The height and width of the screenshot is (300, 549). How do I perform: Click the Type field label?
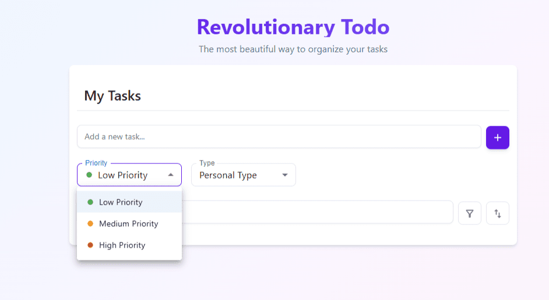pos(207,163)
